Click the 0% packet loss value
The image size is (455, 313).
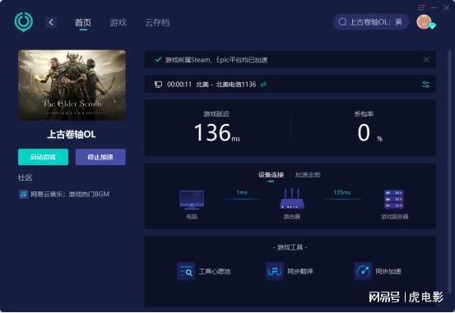coord(369,133)
